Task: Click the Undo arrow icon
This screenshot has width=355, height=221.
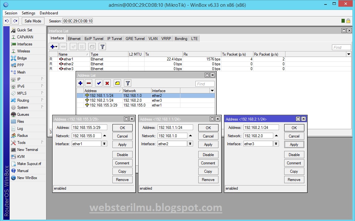Action: click(7, 21)
